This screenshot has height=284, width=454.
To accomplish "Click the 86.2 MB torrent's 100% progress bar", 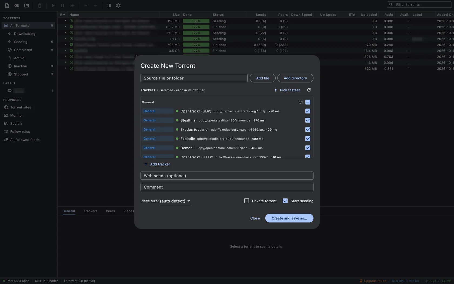I will [196, 27].
